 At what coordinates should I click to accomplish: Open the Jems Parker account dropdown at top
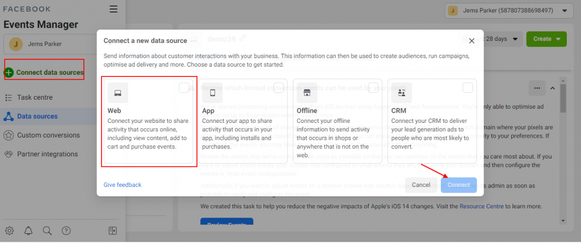(x=508, y=11)
